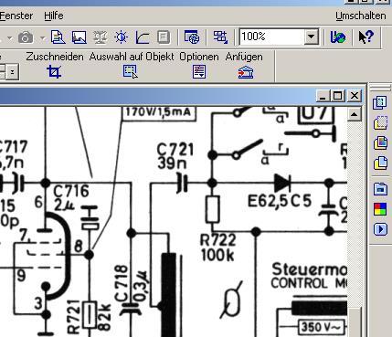The width and height of the screenshot is (392, 337).
Task: Click the camera capture icon
Action: [x=26, y=37]
